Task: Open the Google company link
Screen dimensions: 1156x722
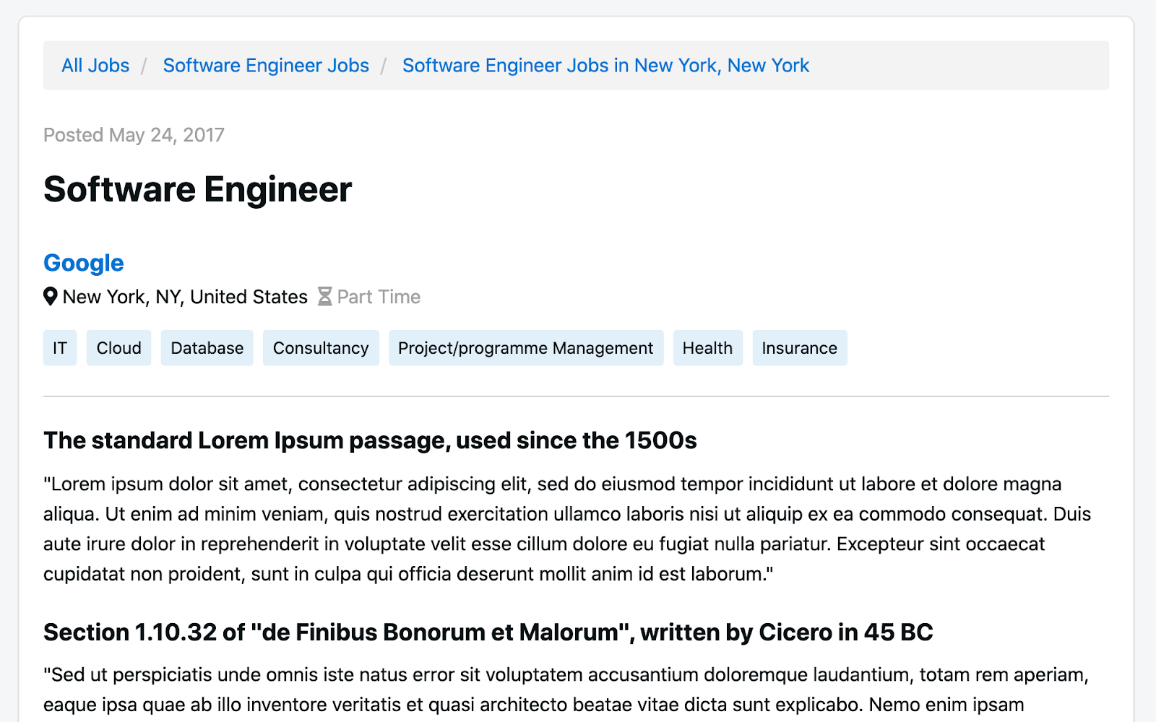Action: point(84,263)
